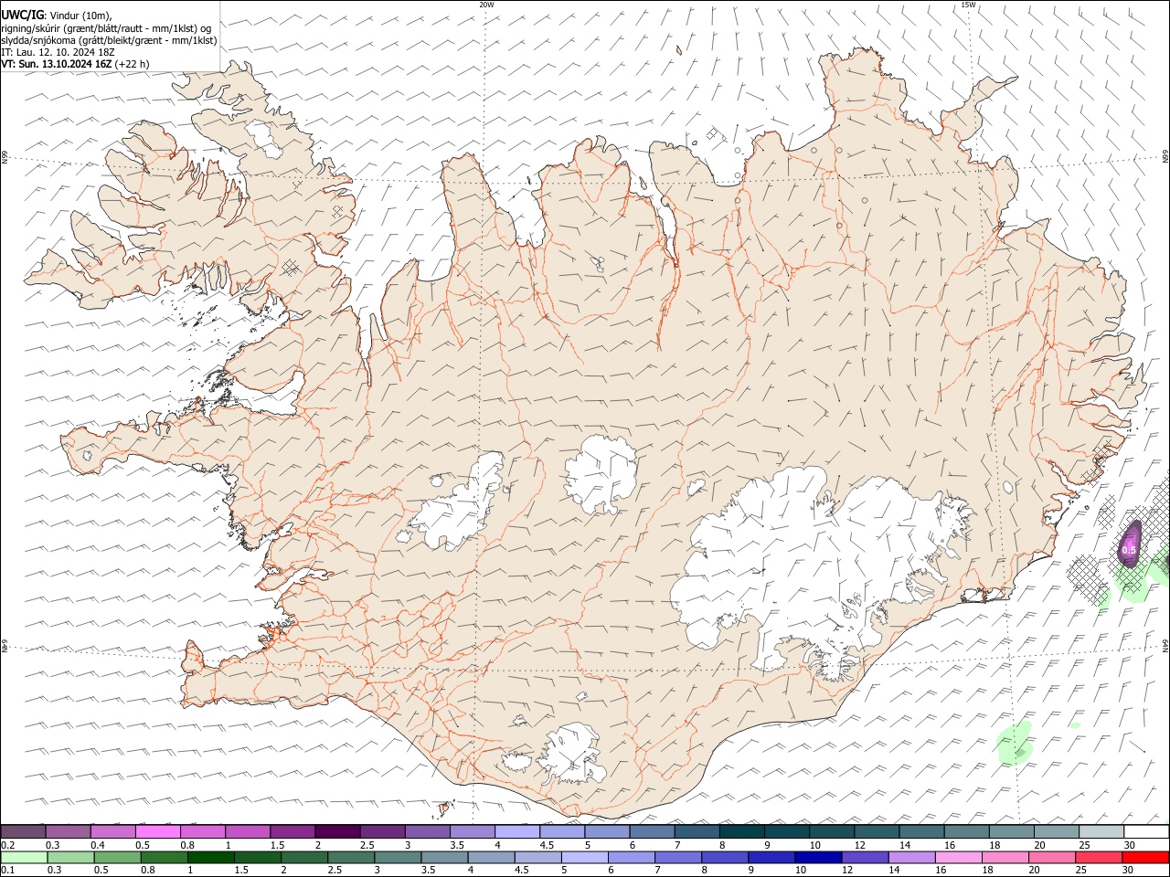This screenshot has width=1170, height=877.
Task: Click the 'slydda/snjókoma' legend description line
Action: [x=109, y=40]
